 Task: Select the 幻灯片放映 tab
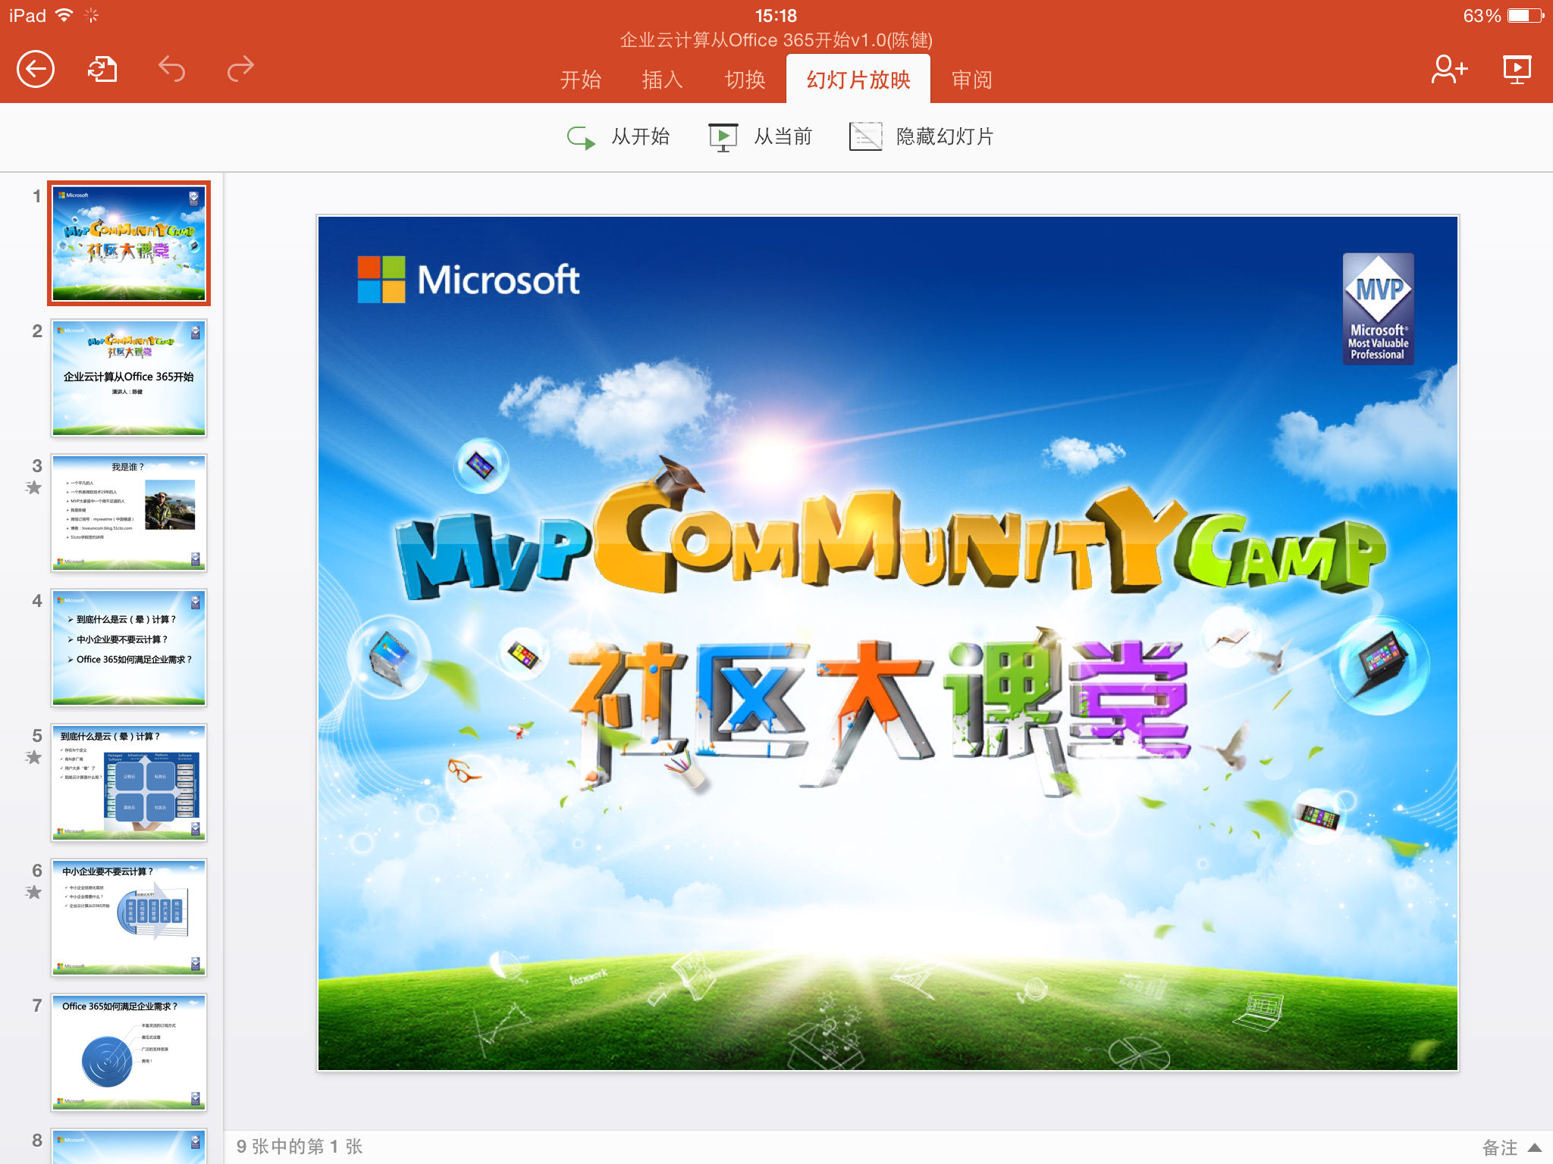click(858, 80)
